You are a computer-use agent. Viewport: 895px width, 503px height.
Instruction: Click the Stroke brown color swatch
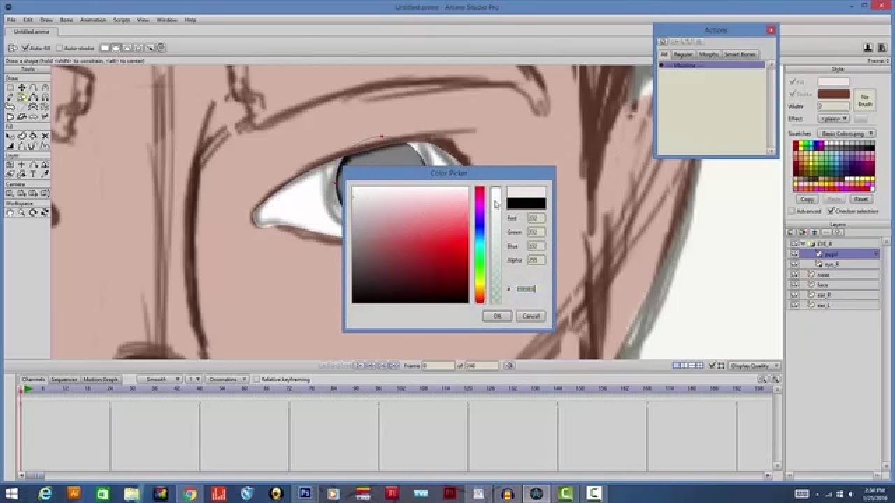coord(834,94)
